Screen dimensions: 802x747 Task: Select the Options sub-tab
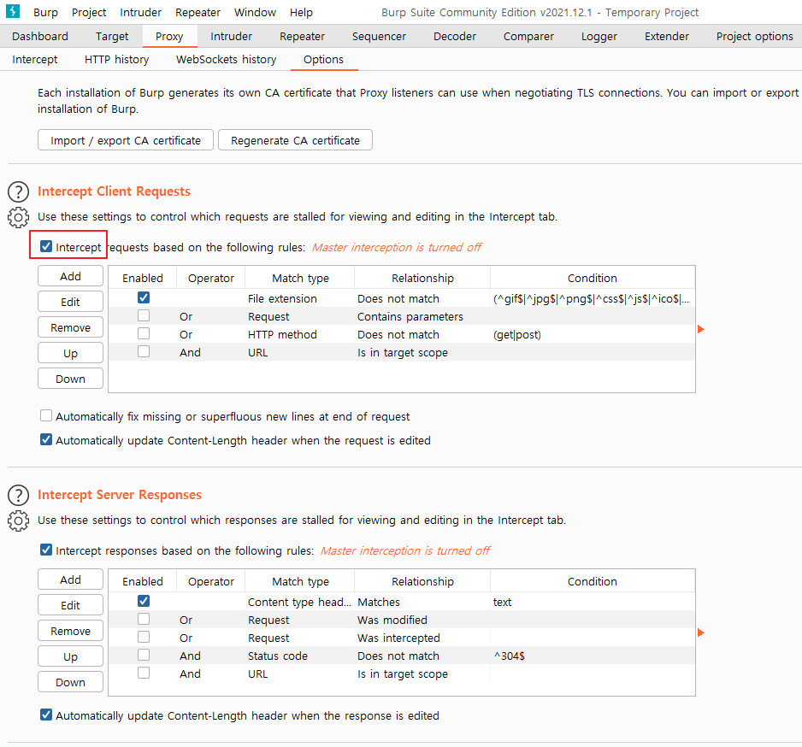click(323, 59)
